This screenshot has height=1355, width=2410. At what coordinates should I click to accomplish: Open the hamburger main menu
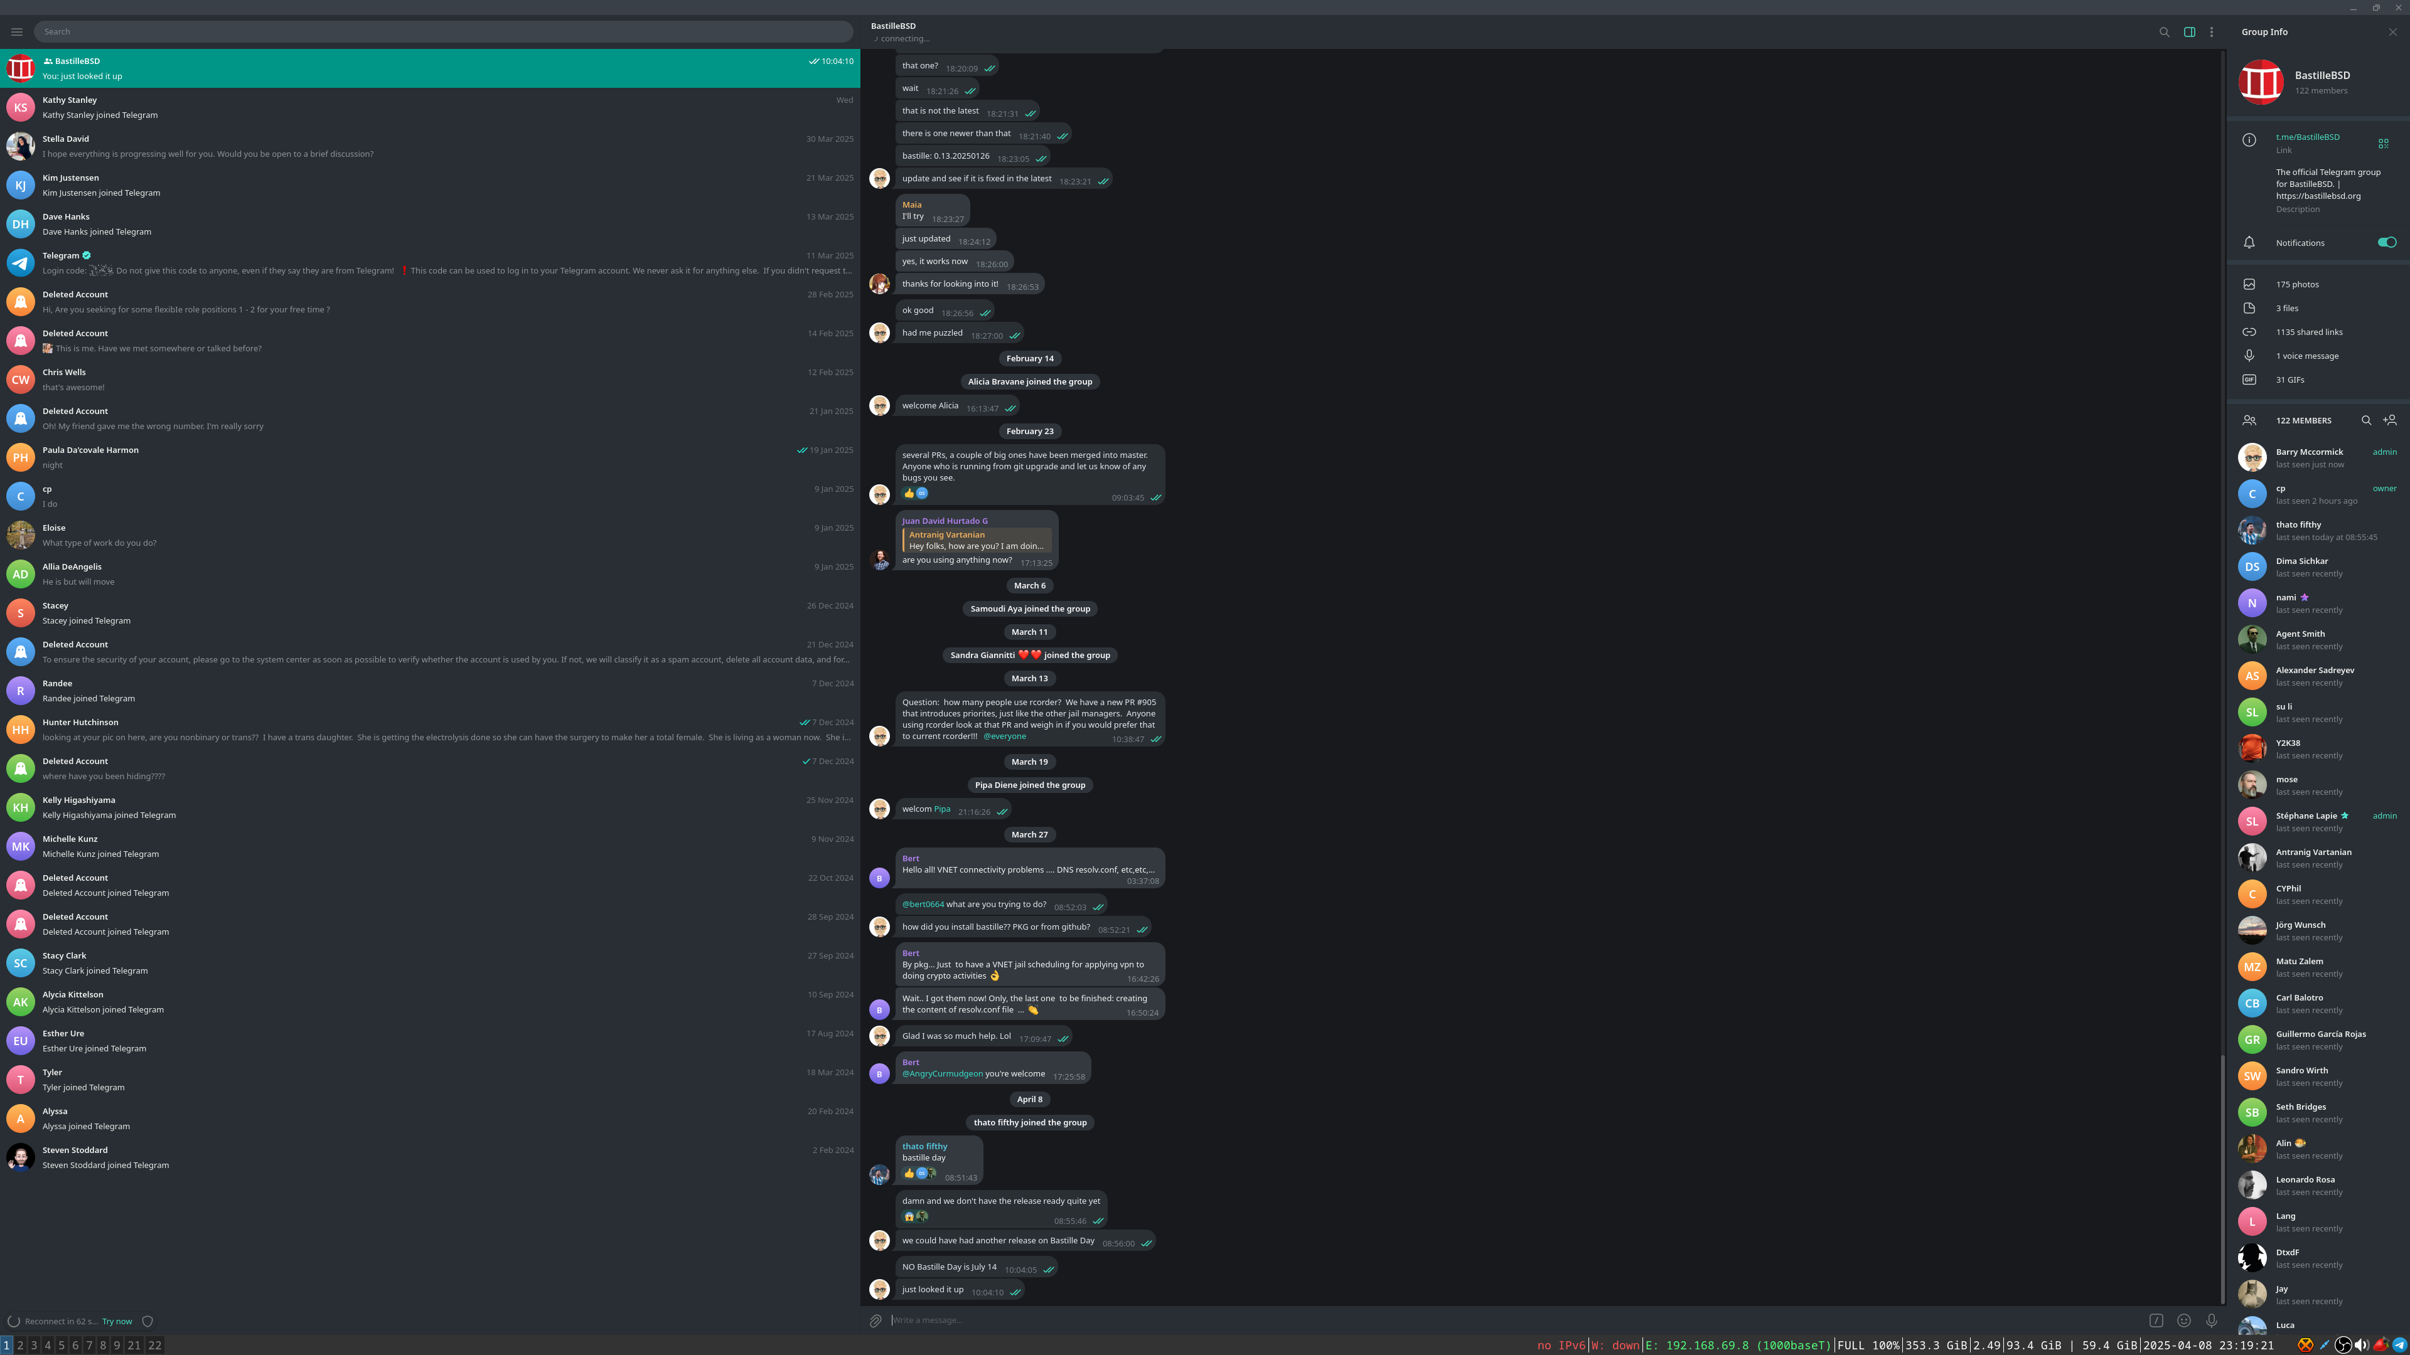click(17, 32)
